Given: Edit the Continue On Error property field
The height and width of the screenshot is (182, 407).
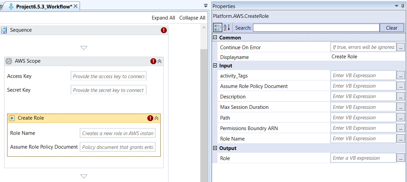Looking at the screenshot, I should tap(363, 47).
